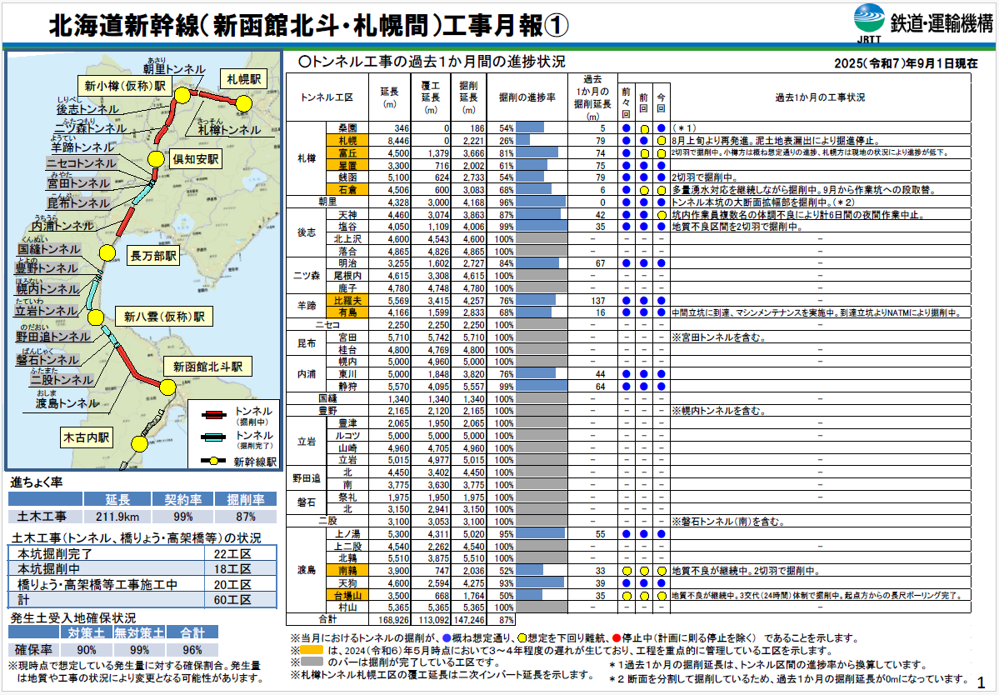Click the yellow station marker beside 札幌駅
999x695 pixels.
pos(243,102)
